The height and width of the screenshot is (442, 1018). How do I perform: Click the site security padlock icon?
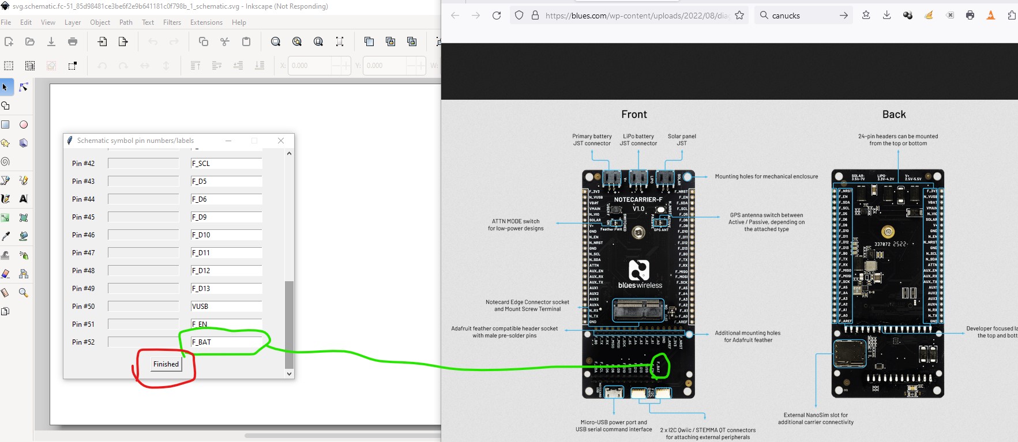[535, 16]
